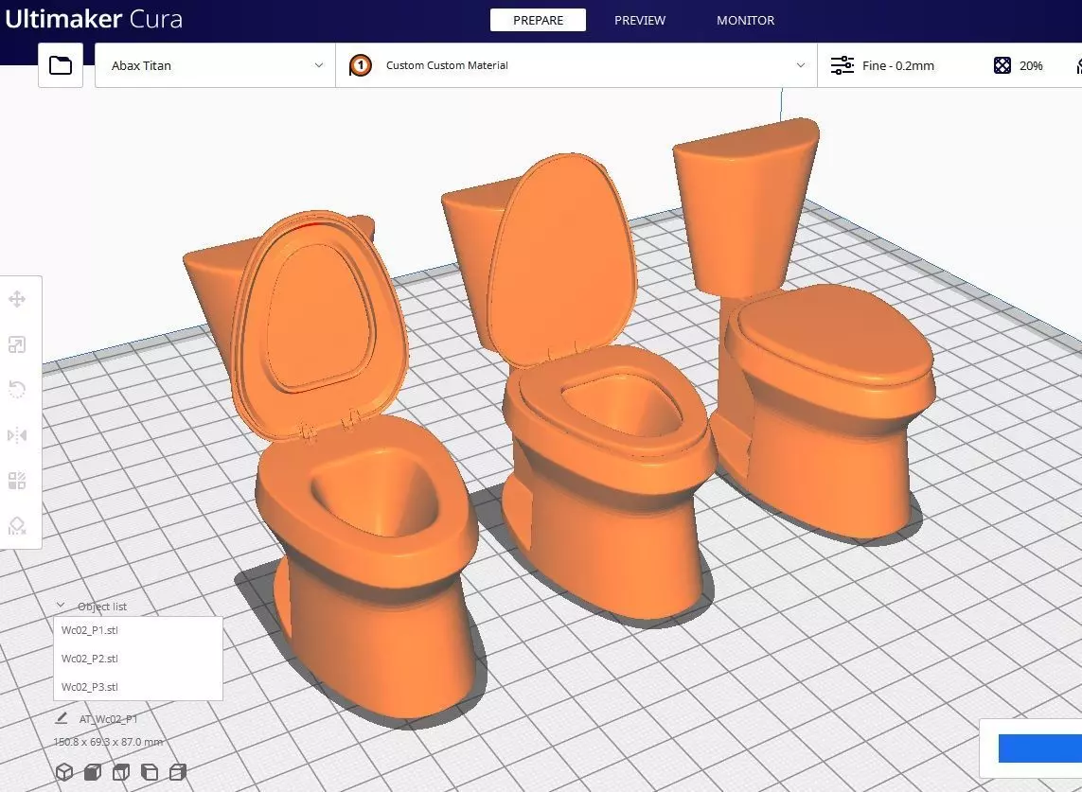Select the Move tool in the sidebar
1082x792 pixels.
coord(17,299)
